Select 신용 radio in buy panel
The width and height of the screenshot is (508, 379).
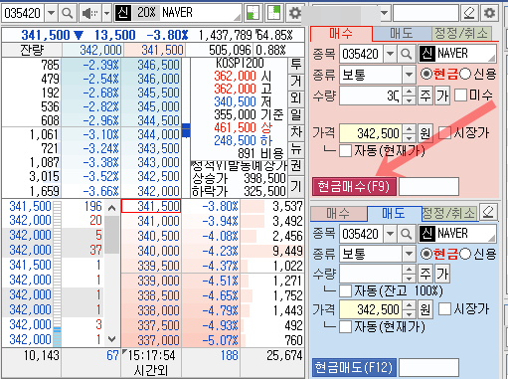pyautogui.click(x=465, y=74)
